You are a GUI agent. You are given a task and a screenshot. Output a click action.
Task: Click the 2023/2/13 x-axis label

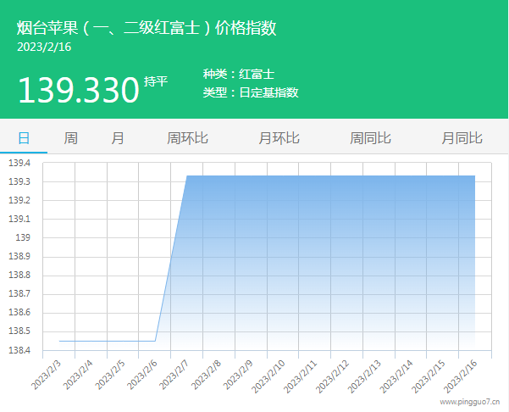364,376
